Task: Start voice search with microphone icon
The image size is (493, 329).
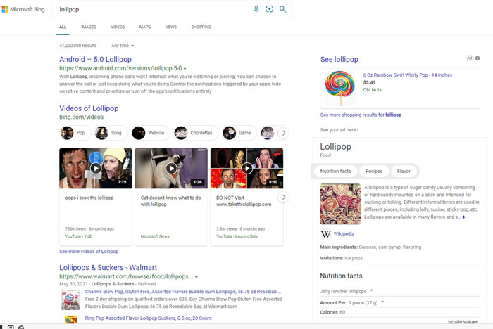Action: pyautogui.click(x=256, y=9)
